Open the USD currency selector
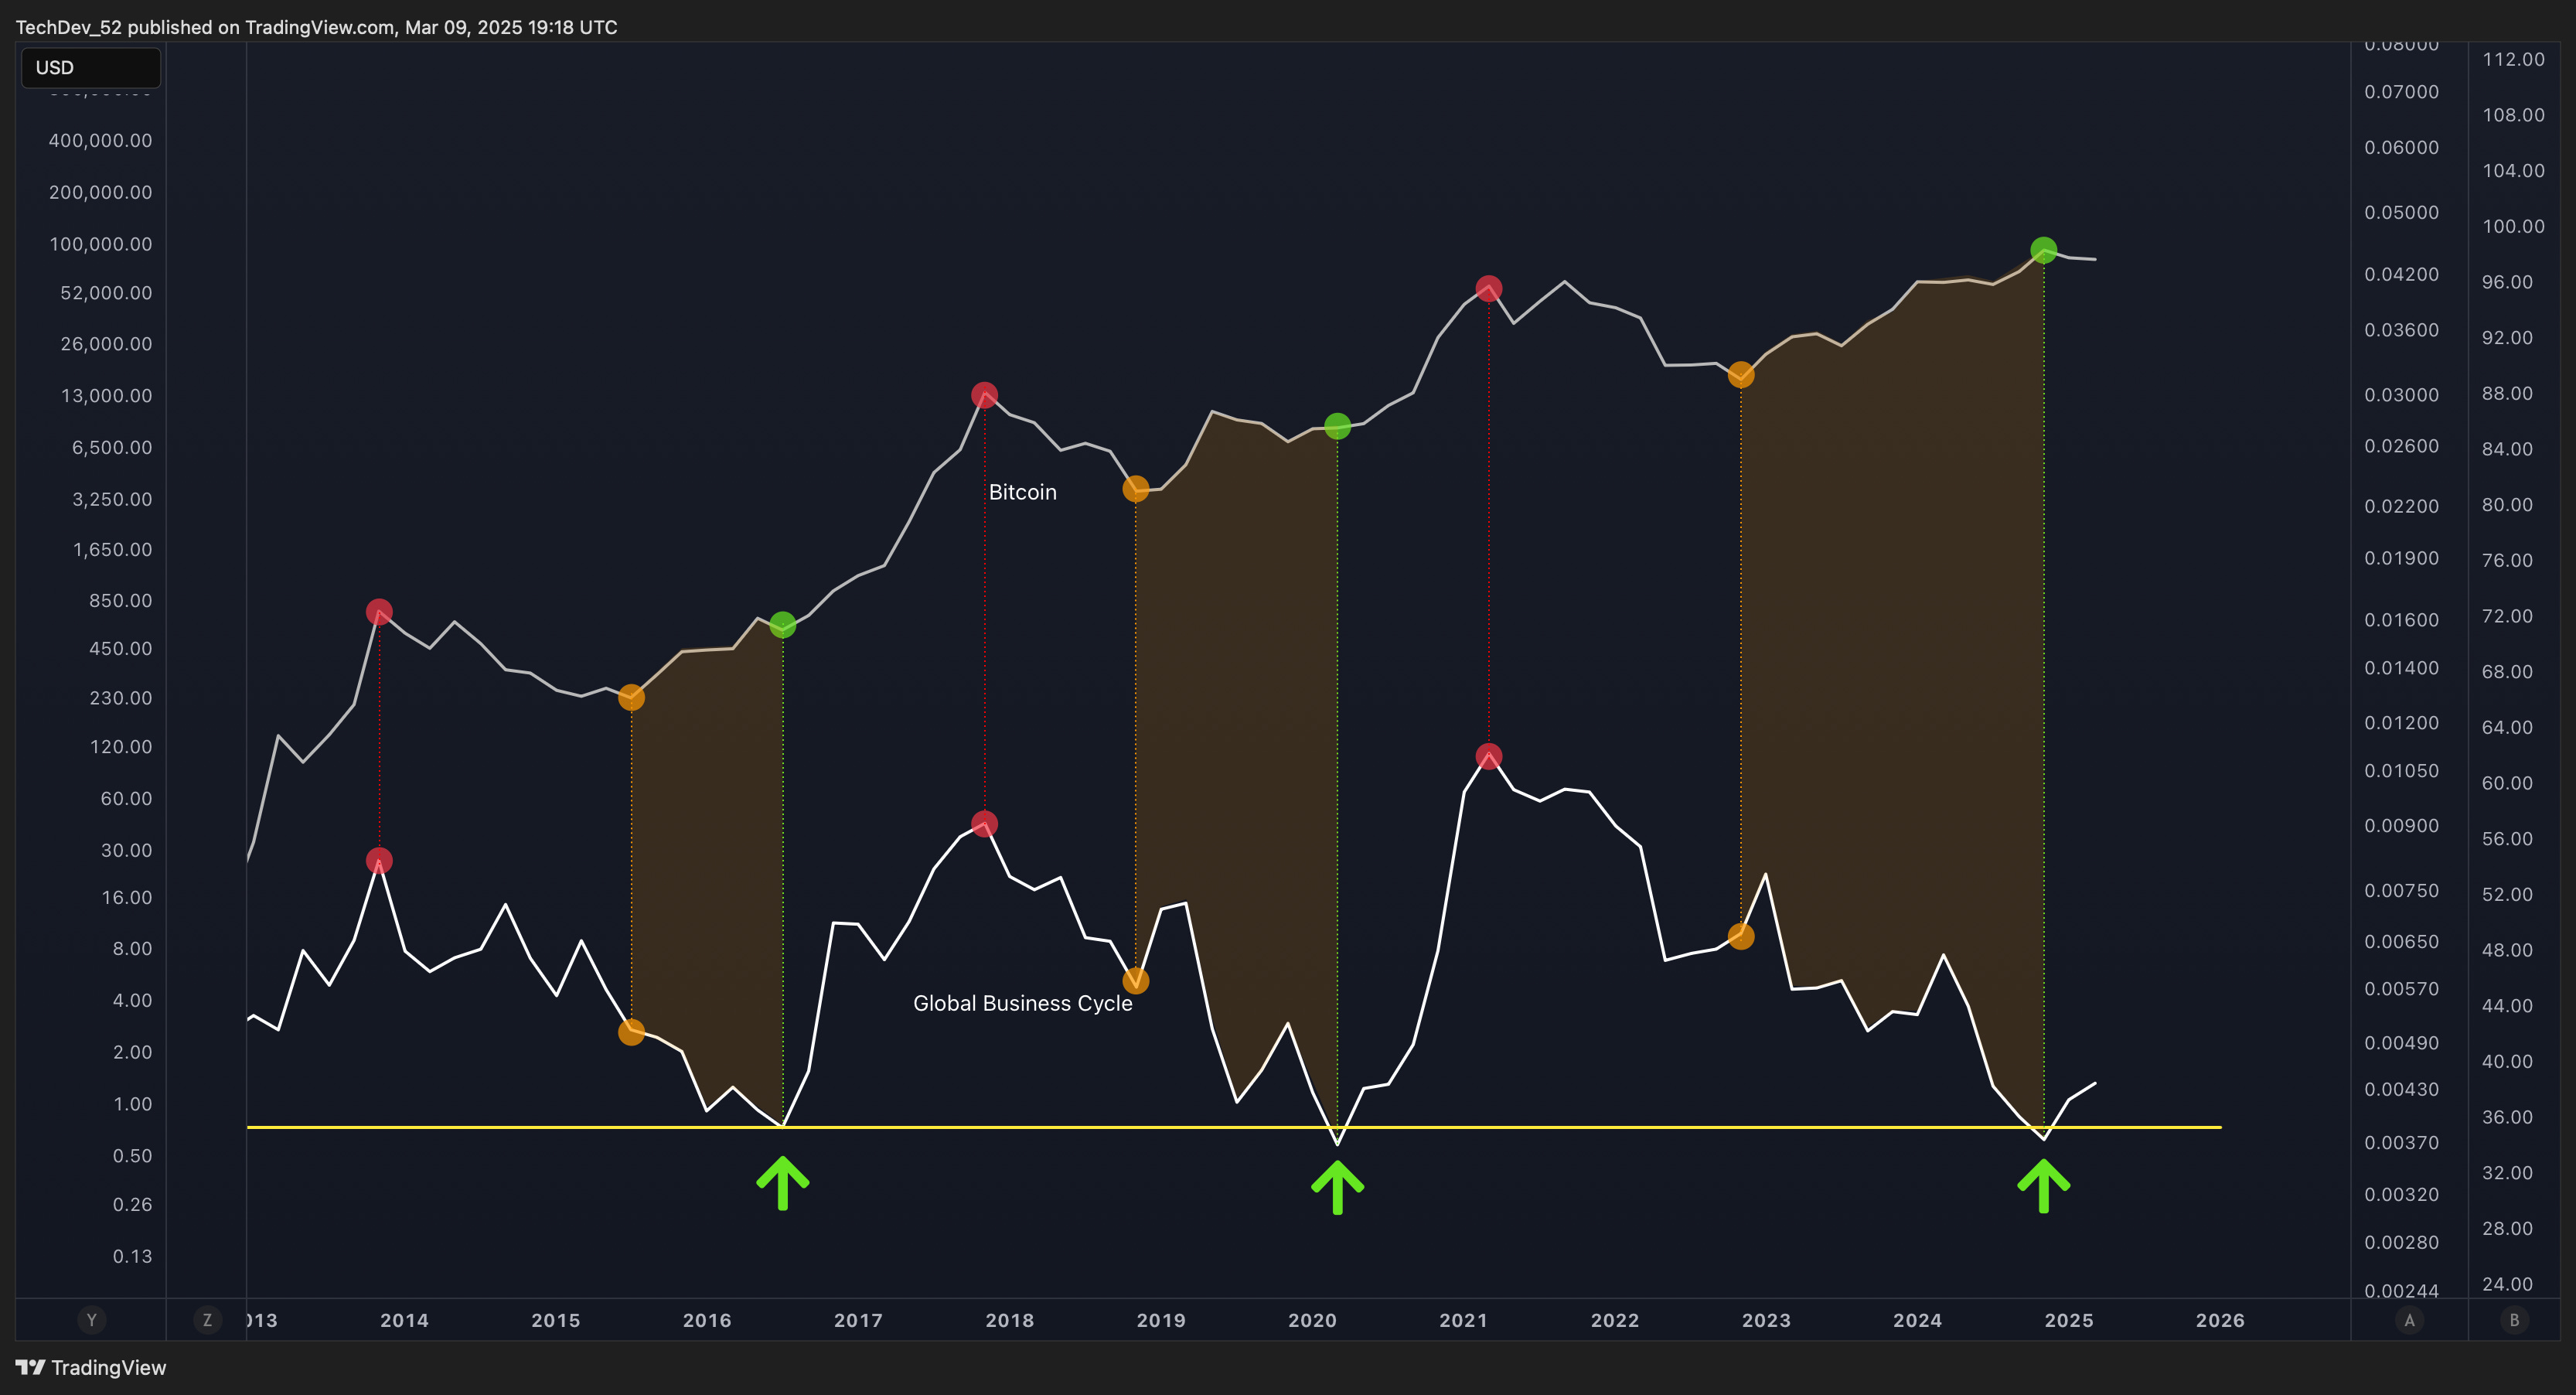Image resolution: width=2576 pixels, height=1395 pixels. click(90, 67)
